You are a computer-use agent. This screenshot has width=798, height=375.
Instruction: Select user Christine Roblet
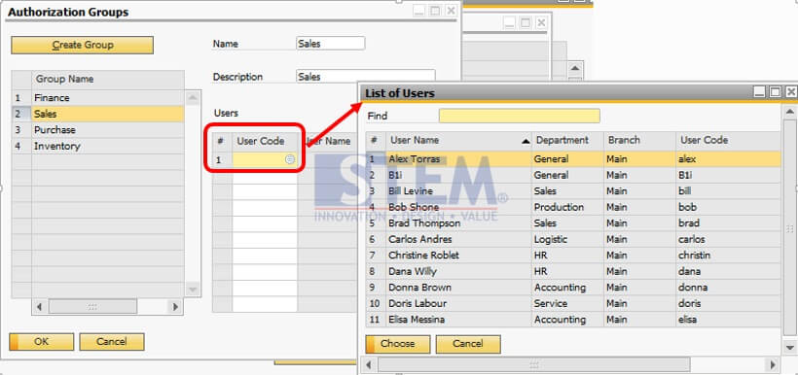click(x=458, y=256)
